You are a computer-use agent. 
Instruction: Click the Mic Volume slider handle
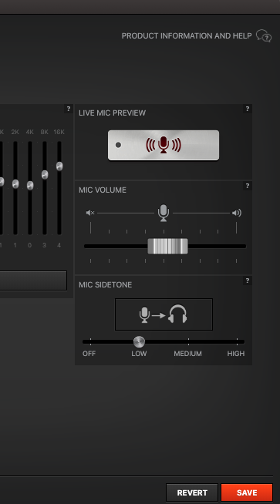pyautogui.click(x=167, y=246)
